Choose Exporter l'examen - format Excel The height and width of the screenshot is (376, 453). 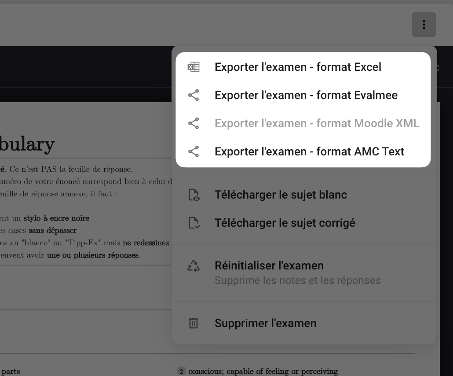pos(303,67)
